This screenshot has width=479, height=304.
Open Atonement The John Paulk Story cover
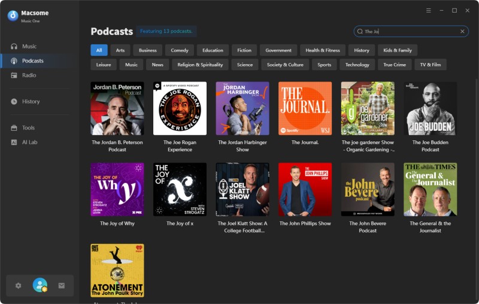coord(117,270)
